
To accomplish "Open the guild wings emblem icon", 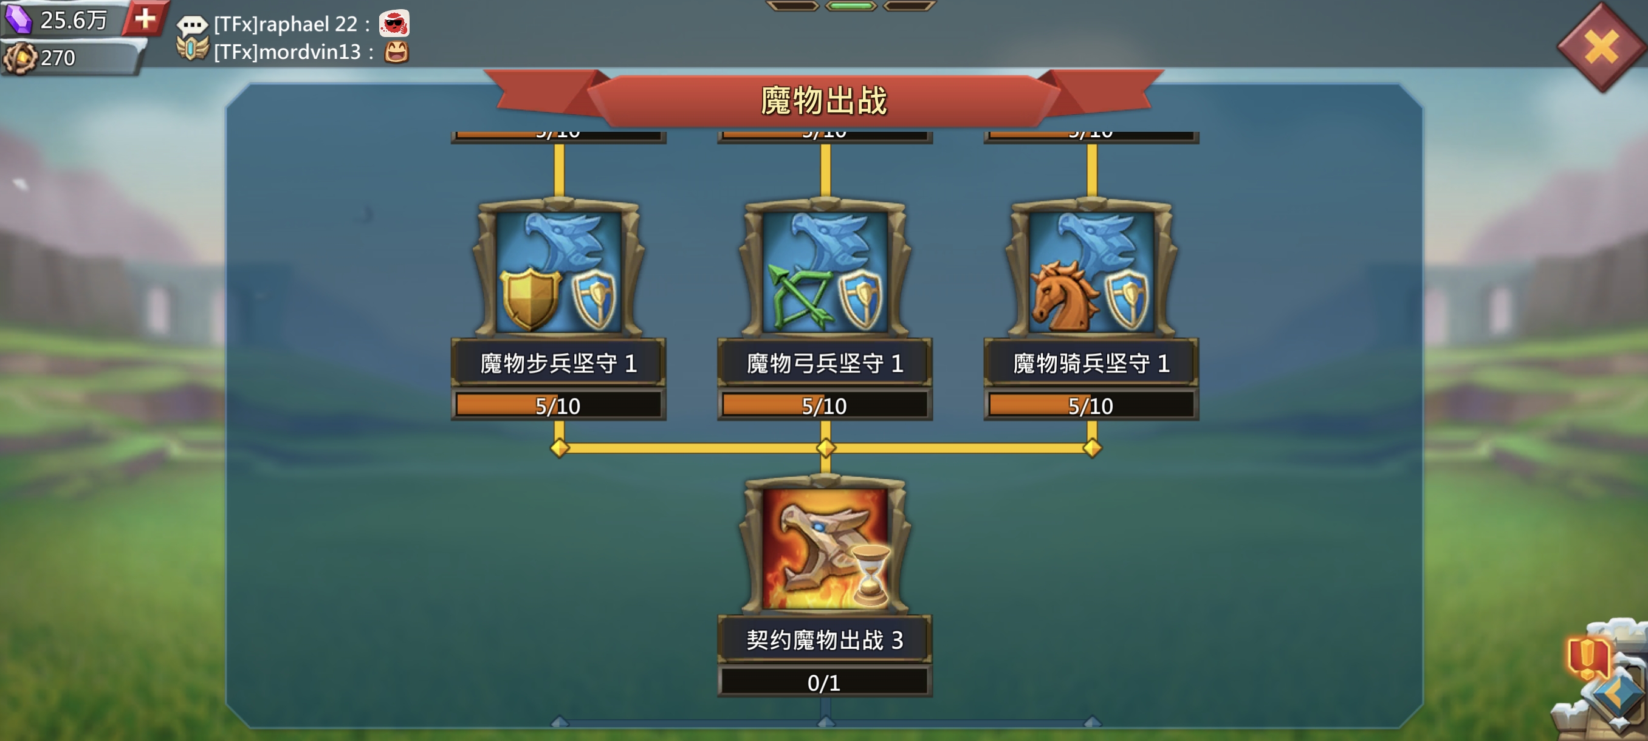I will 192,50.
